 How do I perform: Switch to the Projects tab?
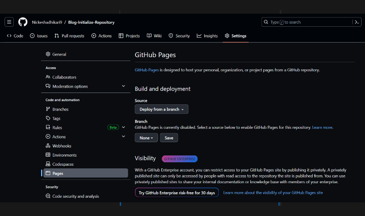[129, 36]
